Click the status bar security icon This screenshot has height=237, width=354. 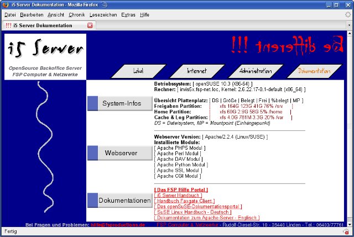tap(346, 231)
